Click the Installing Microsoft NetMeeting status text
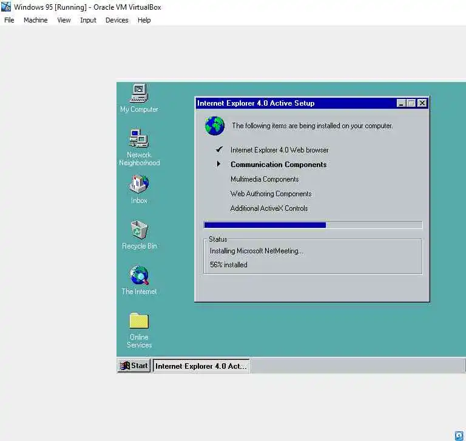466x441 pixels. click(256, 251)
